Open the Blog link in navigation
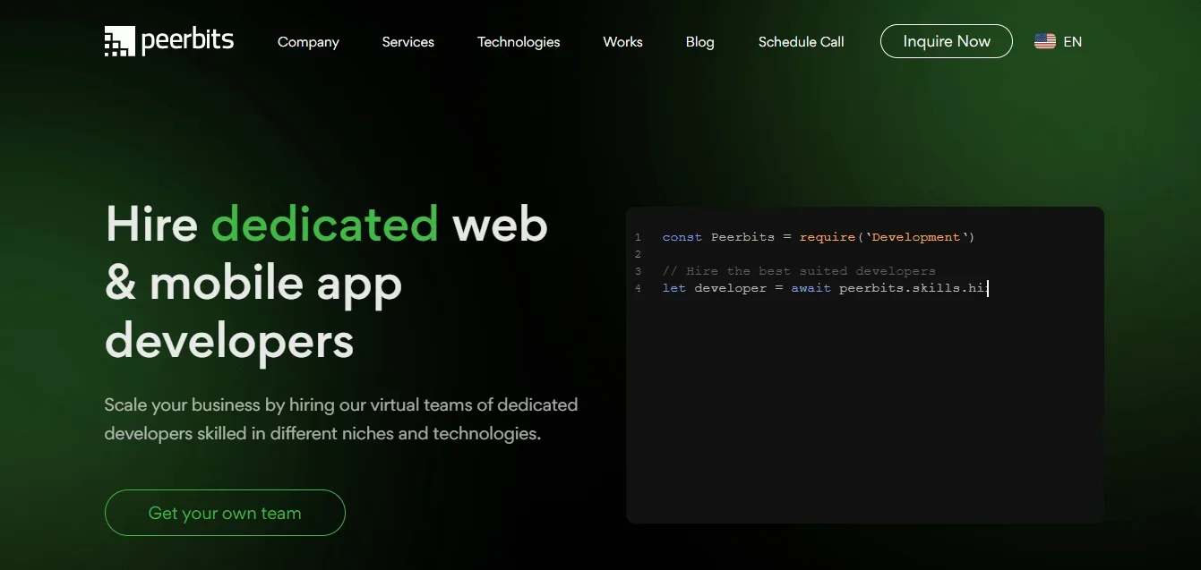1201x570 pixels. point(699,42)
